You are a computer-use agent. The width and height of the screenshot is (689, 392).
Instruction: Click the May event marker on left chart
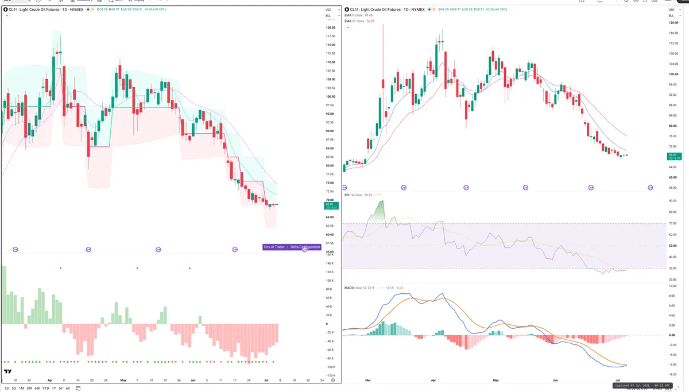click(158, 249)
